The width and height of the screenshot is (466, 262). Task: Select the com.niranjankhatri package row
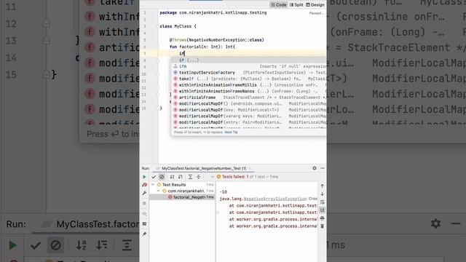pyautogui.click(x=182, y=191)
